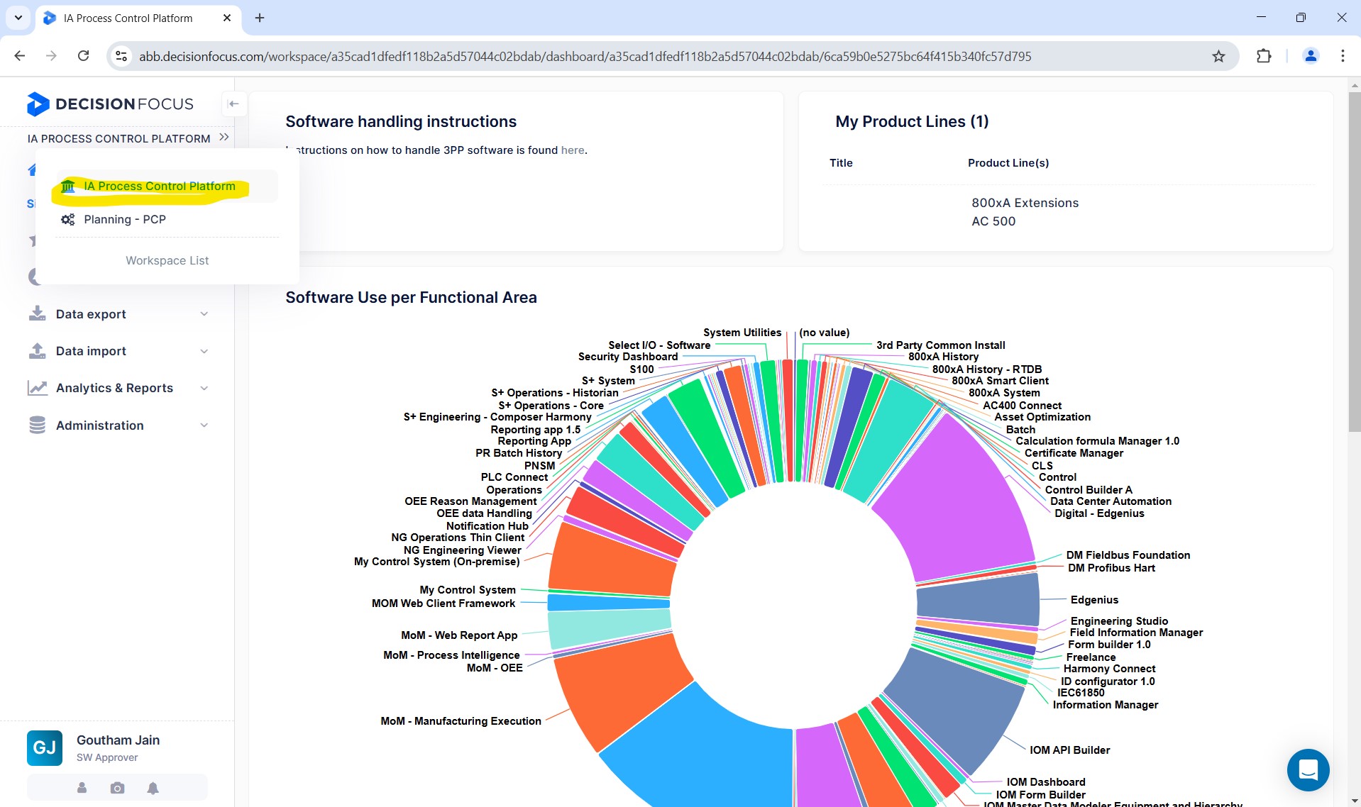Open the Chrome three-dot menu
This screenshot has width=1361, height=807.
click(x=1343, y=56)
